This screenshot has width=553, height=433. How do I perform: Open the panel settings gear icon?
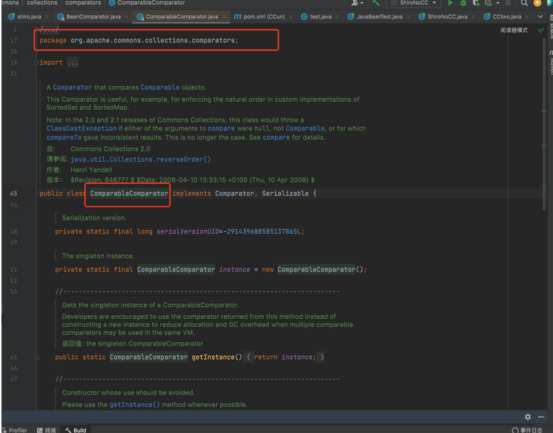tap(528, 417)
